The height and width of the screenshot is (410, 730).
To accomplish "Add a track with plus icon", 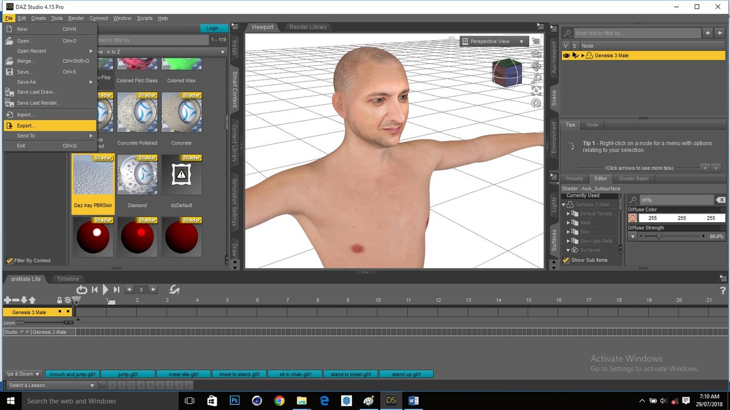I will pyautogui.click(x=7, y=300).
